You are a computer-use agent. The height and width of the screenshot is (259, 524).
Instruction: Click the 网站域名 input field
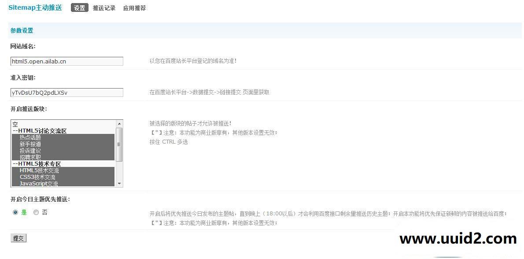[x=66, y=61]
